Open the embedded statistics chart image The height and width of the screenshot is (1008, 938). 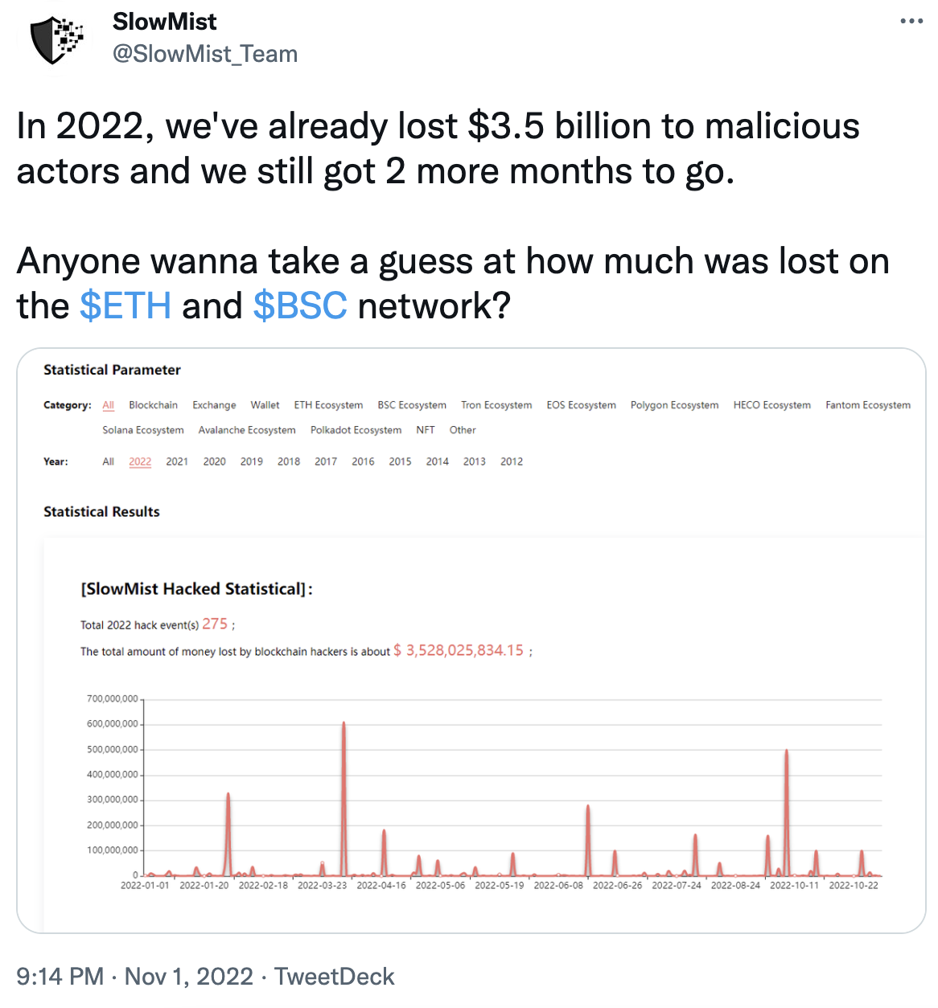[x=471, y=641]
